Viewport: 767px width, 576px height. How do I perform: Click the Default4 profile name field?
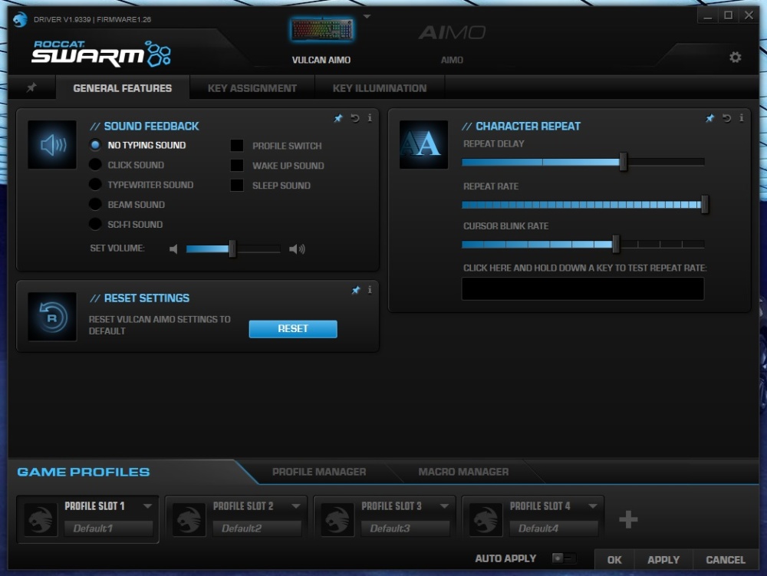(x=554, y=528)
